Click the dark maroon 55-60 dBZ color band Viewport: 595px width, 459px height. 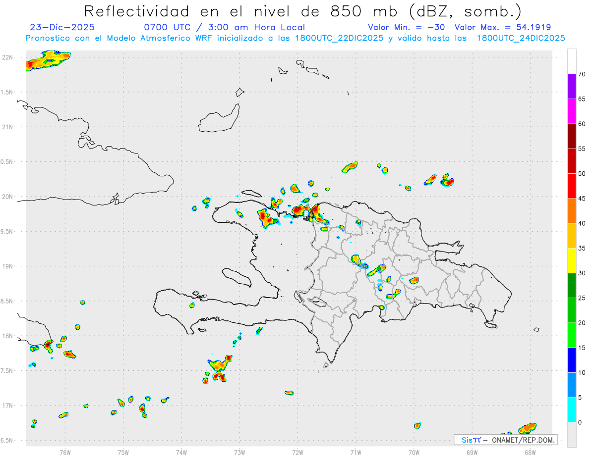coord(572,136)
